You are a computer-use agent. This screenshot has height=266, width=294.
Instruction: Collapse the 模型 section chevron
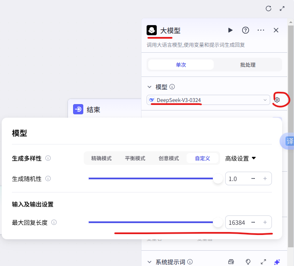tap(150, 87)
